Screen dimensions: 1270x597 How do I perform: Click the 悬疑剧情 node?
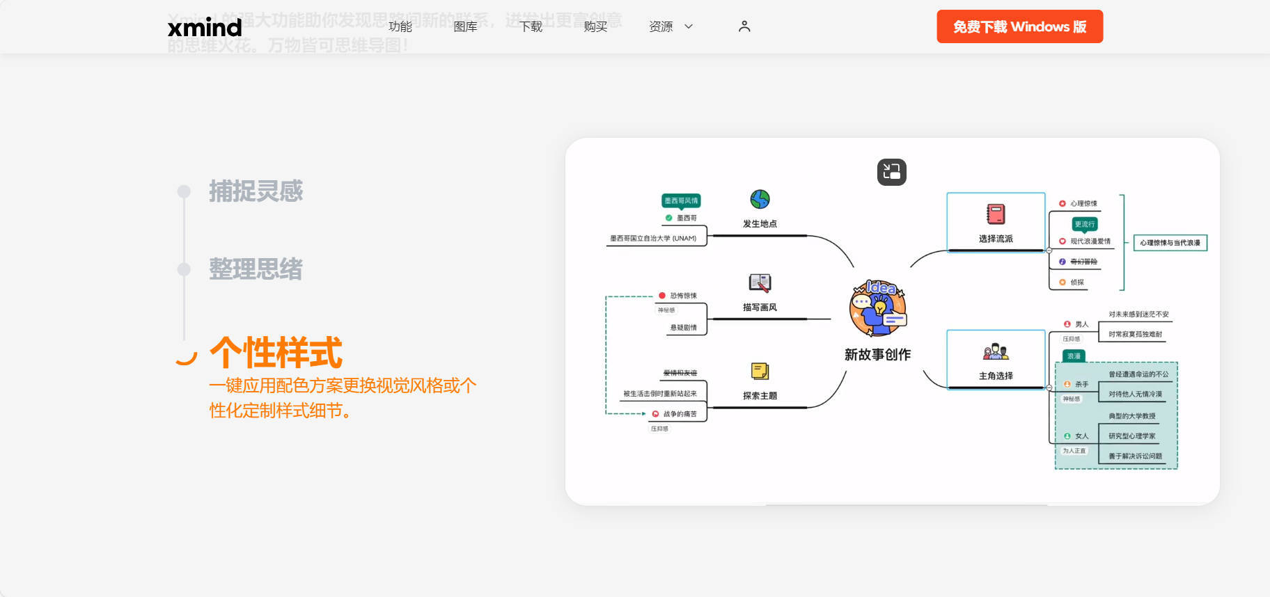point(684,328)
